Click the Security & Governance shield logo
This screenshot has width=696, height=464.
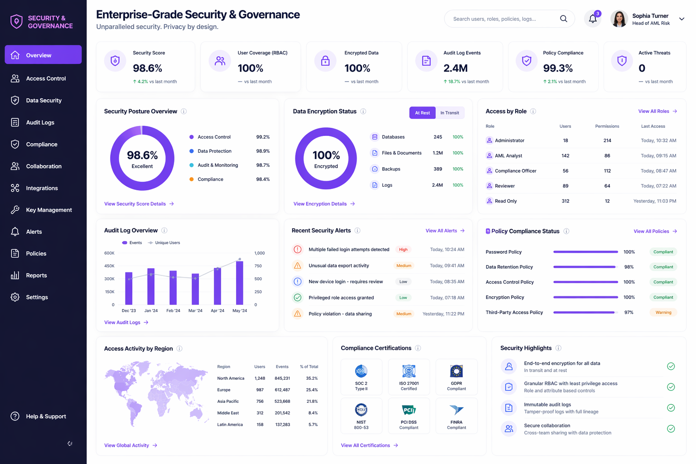16,21
